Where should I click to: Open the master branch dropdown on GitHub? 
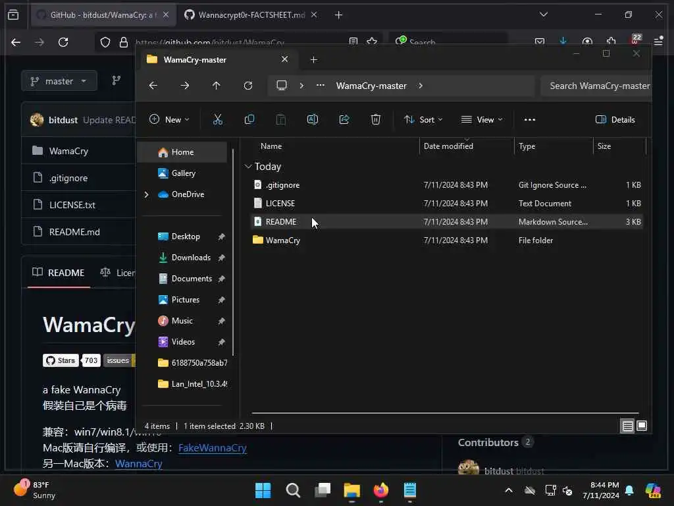[59, 81]
